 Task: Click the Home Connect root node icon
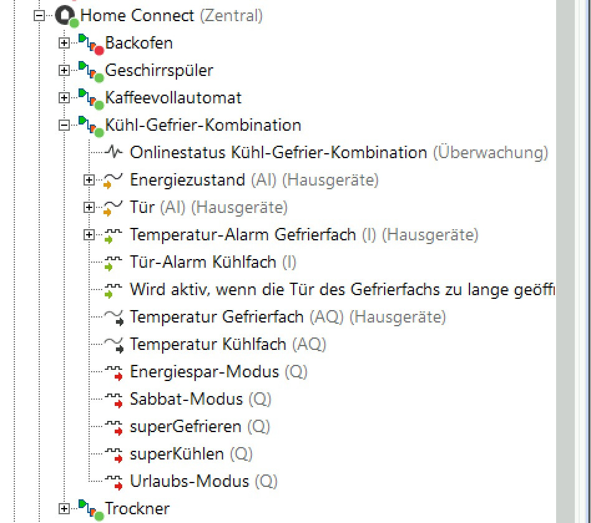pos(65,16)
